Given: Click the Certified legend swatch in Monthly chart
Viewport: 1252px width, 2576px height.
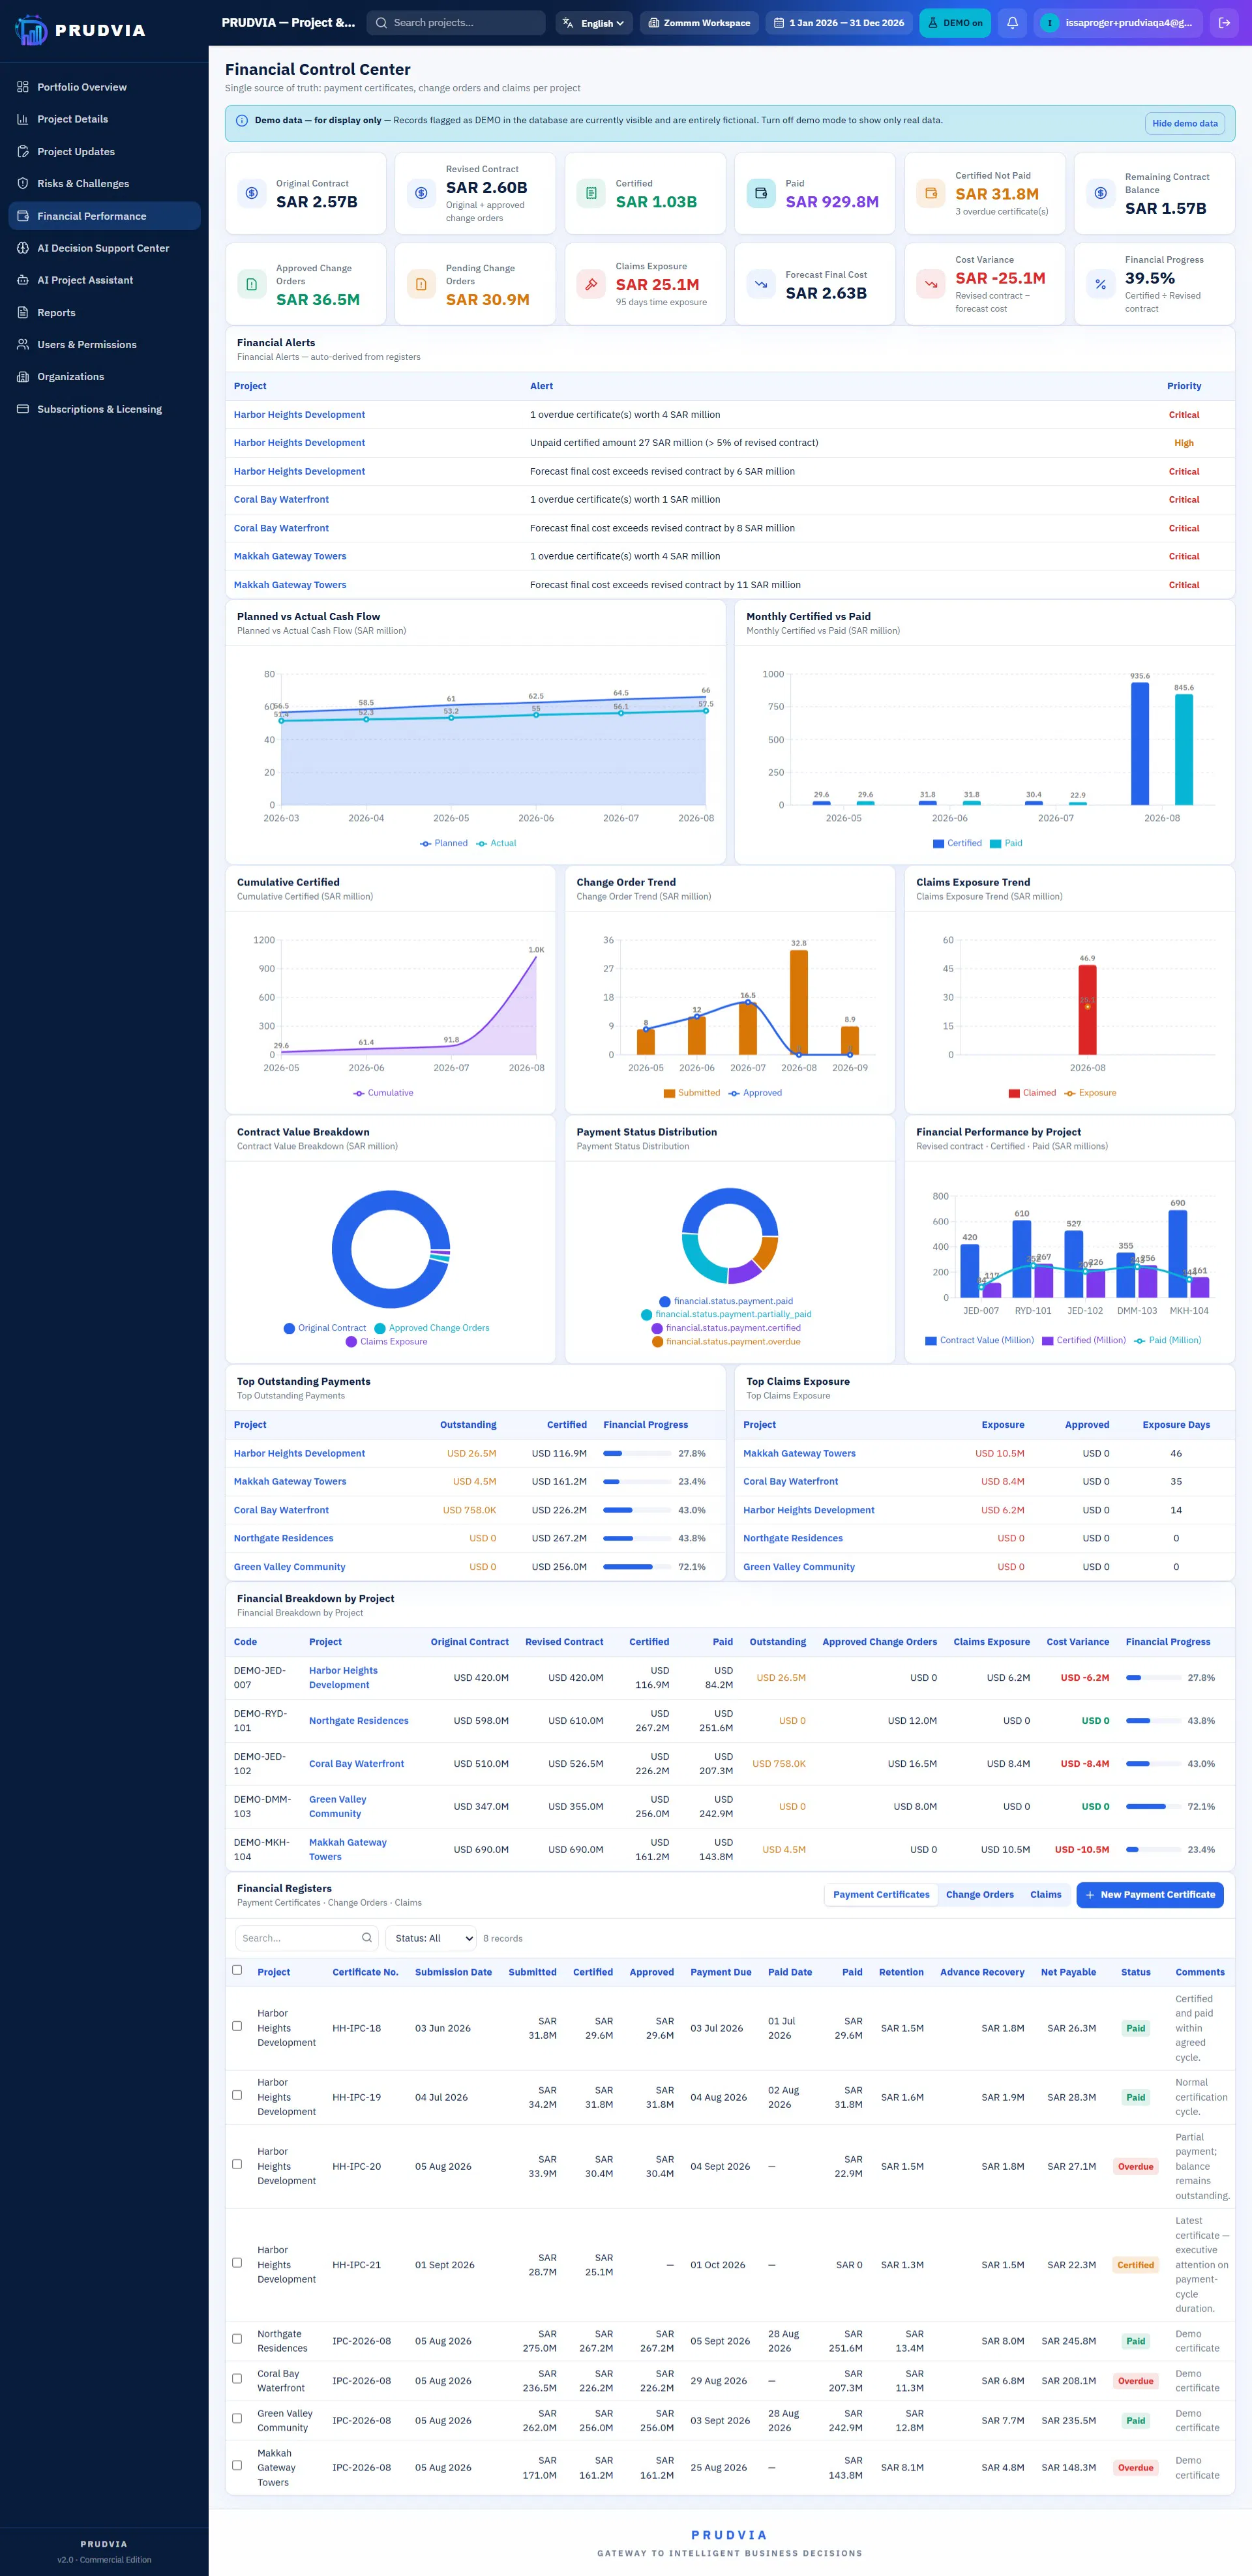Looking at the screenshot, I should (938, 844).
